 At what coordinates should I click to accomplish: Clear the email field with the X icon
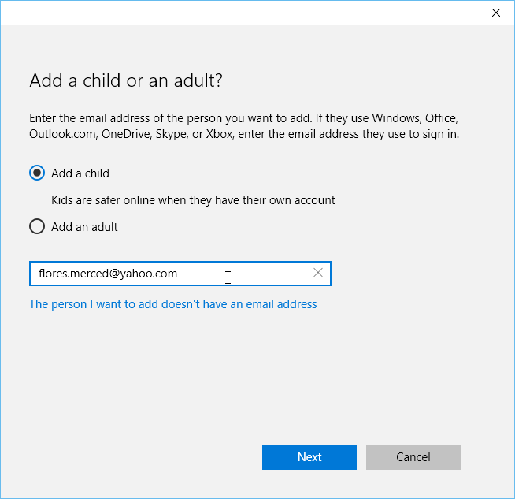pos(318,273)
